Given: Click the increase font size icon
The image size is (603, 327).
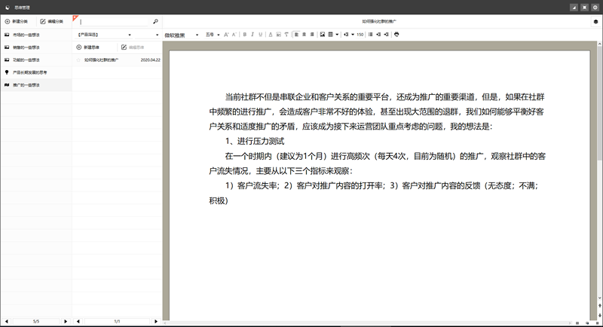Looking at the screenshot, I should pos(226,34).
